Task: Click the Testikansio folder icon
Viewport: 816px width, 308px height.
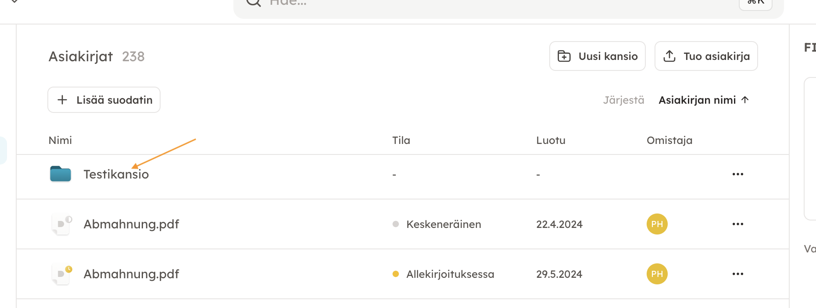Action: tap(61, 174)
